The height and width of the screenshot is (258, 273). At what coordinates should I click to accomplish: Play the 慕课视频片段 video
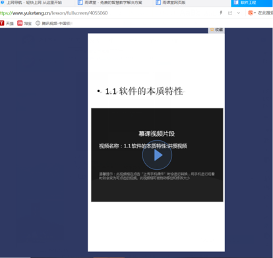(157, 155)
